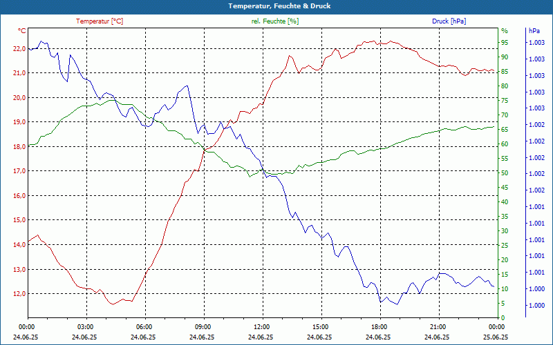Click the 95 humidity axis label
Viewport: 553px width, 345px height.
(505, 43)
